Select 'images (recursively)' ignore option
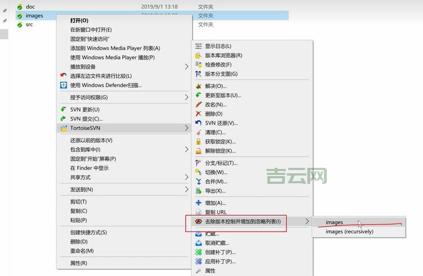 [359, 232]
